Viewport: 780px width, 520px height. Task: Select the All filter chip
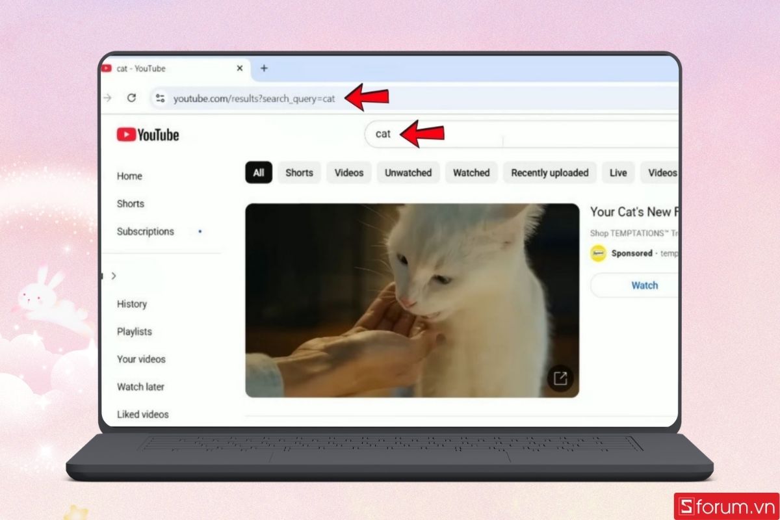click(x=259, y=172)
